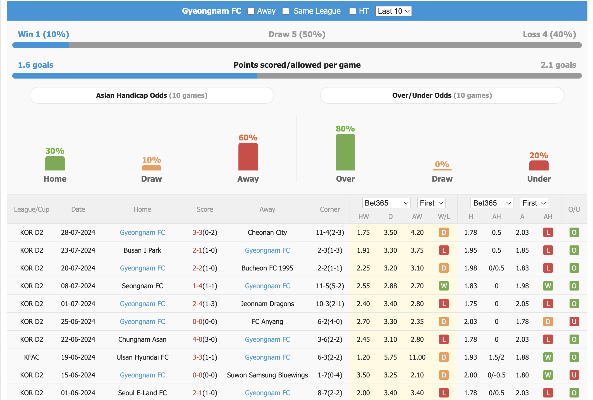Click Suwon Samsung Bluewings team name
Image resolution: width=593 pixels, height=400 pixels.
tap(267, 375)
